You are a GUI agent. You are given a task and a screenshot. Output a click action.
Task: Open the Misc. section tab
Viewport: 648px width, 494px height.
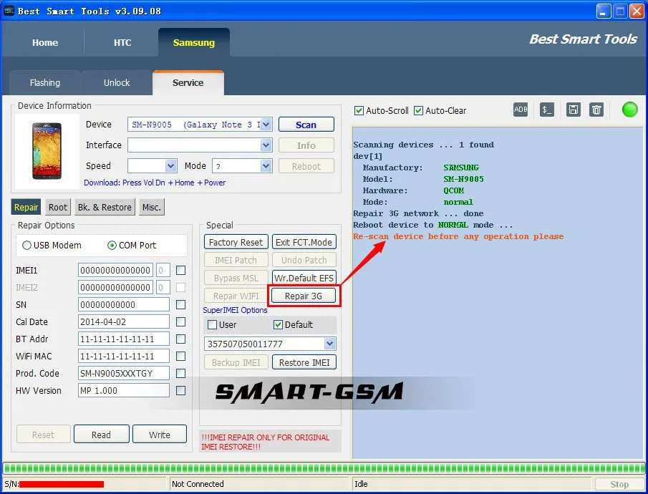tap(152, 207)
